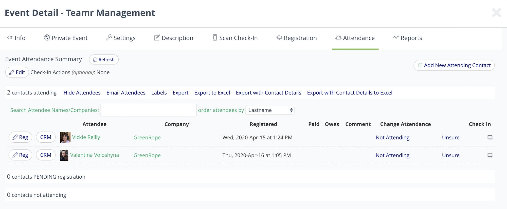
Task: Mark Vickie Reilly as Not Attending
Action: point(392,138)
